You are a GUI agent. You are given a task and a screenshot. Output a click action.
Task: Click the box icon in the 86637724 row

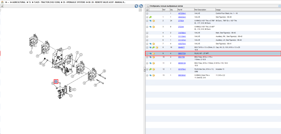coord(154,54)
